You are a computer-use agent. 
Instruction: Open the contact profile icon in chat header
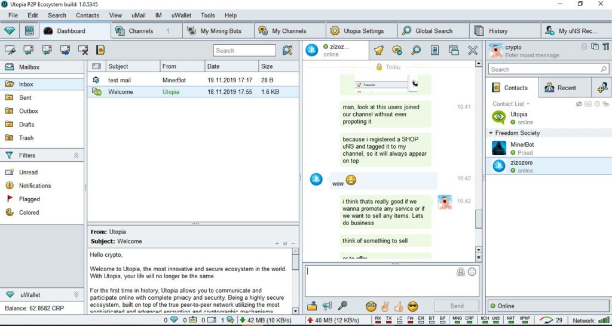(435, 50)
